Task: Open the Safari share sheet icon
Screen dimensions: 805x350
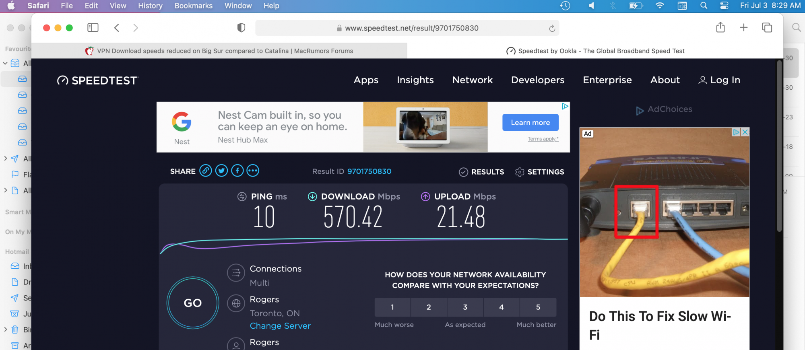Action: coord(720,27)
